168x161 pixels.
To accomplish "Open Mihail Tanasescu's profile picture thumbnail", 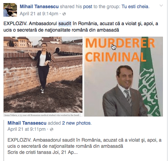I will point(10,10).
